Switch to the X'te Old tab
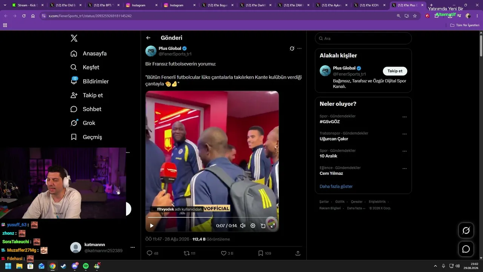483x272 pixels. pos(66,5)
